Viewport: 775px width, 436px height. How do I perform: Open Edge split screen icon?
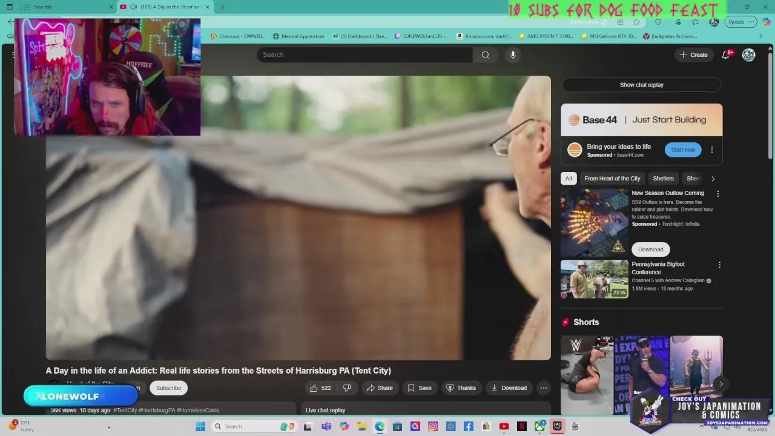pyautogui.click(x=620, y=22)
